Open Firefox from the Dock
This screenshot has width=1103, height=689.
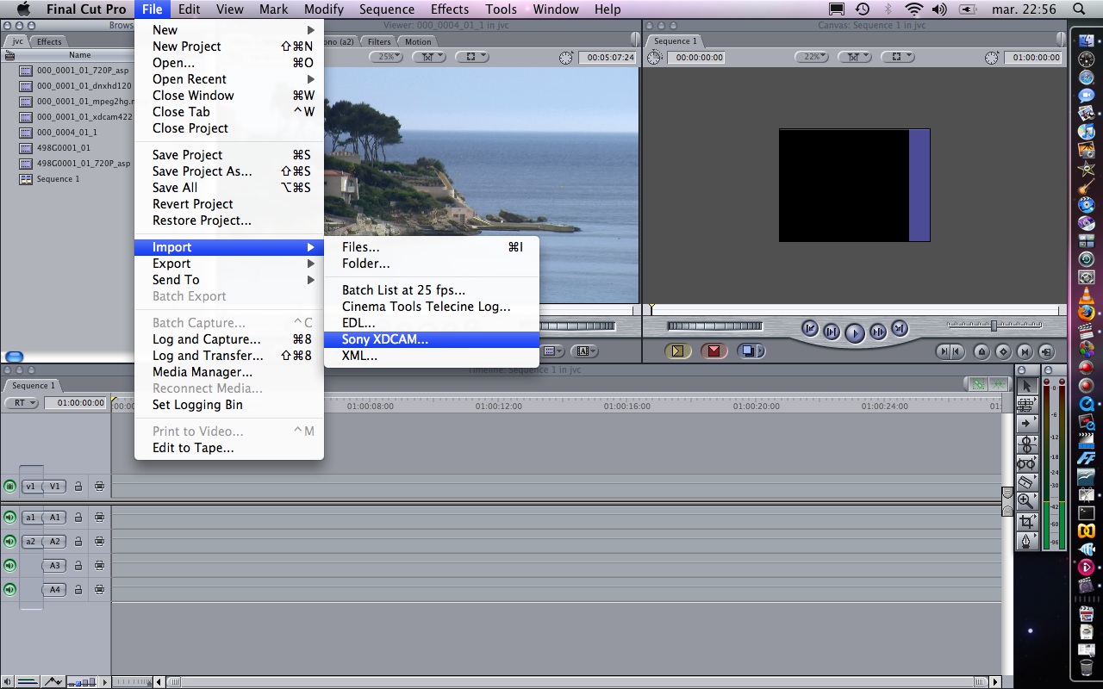(x=1087, y=313)
